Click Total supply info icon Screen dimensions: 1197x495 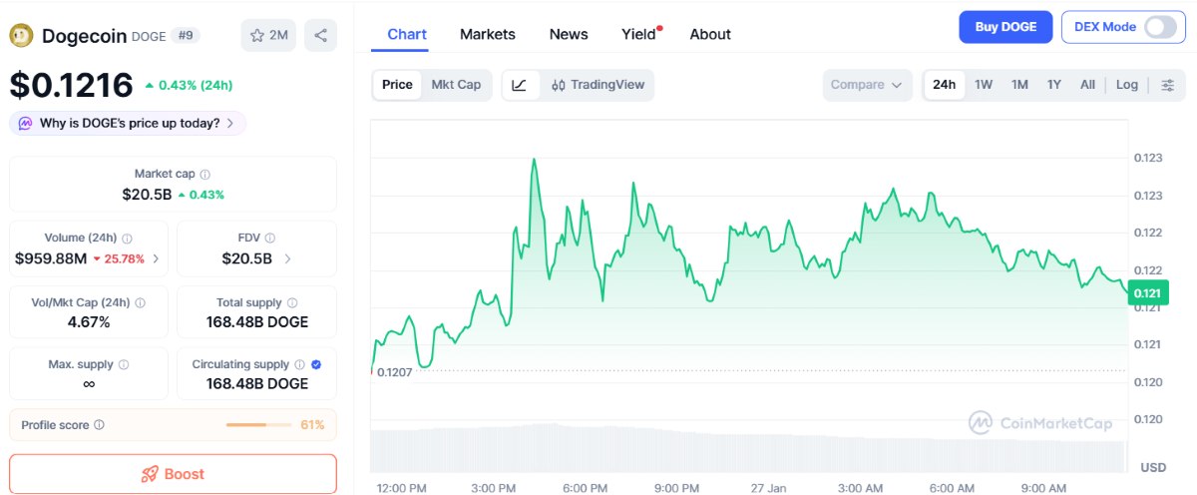point(292,302)
